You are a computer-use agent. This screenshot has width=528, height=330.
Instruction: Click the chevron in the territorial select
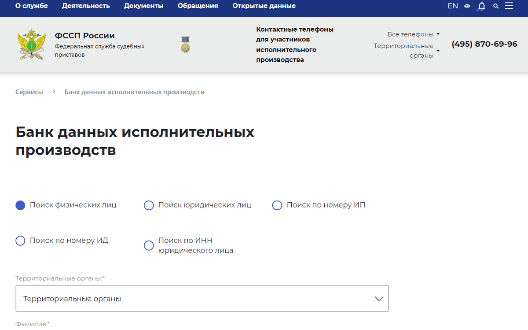[379, 299]
